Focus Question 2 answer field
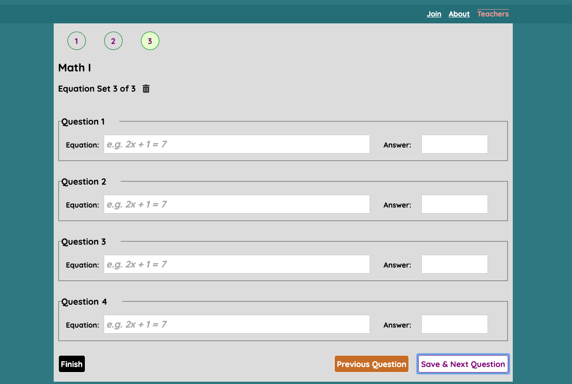The image size is (572, 384). (x=454, y=204)
